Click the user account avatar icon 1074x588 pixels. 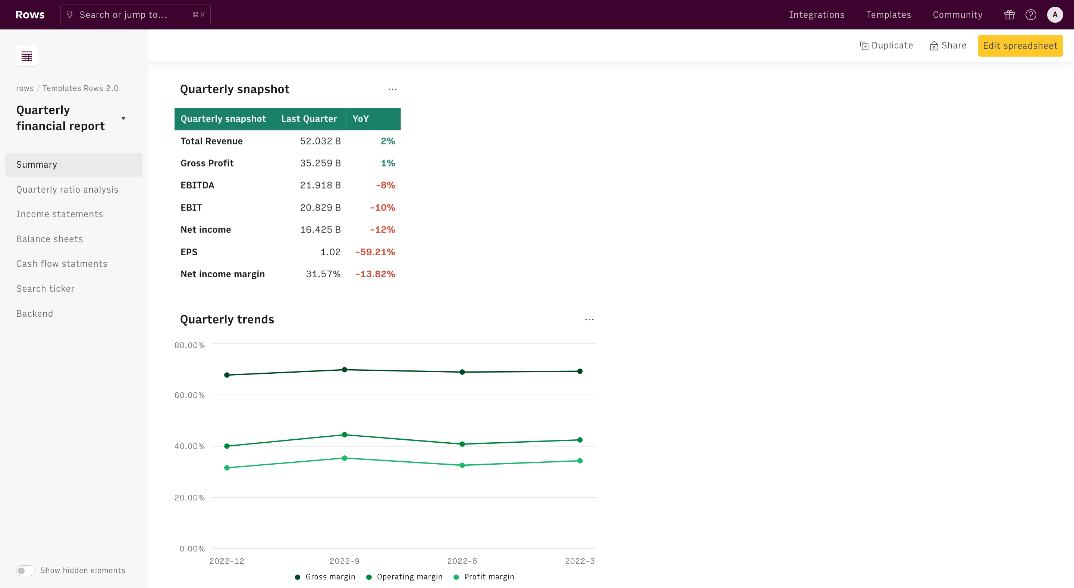click(x=1055, y=15)
